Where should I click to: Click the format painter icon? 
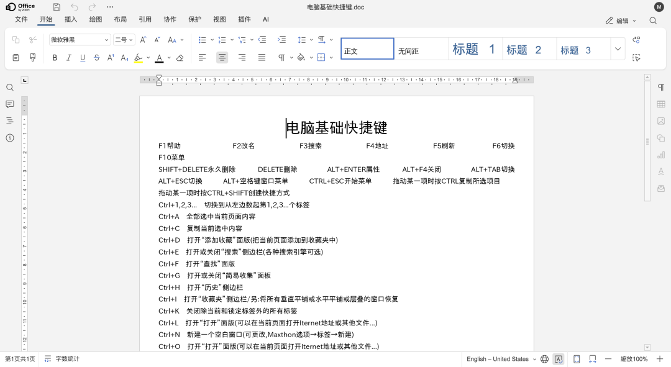pyautogui.click(x=32, y=57)
